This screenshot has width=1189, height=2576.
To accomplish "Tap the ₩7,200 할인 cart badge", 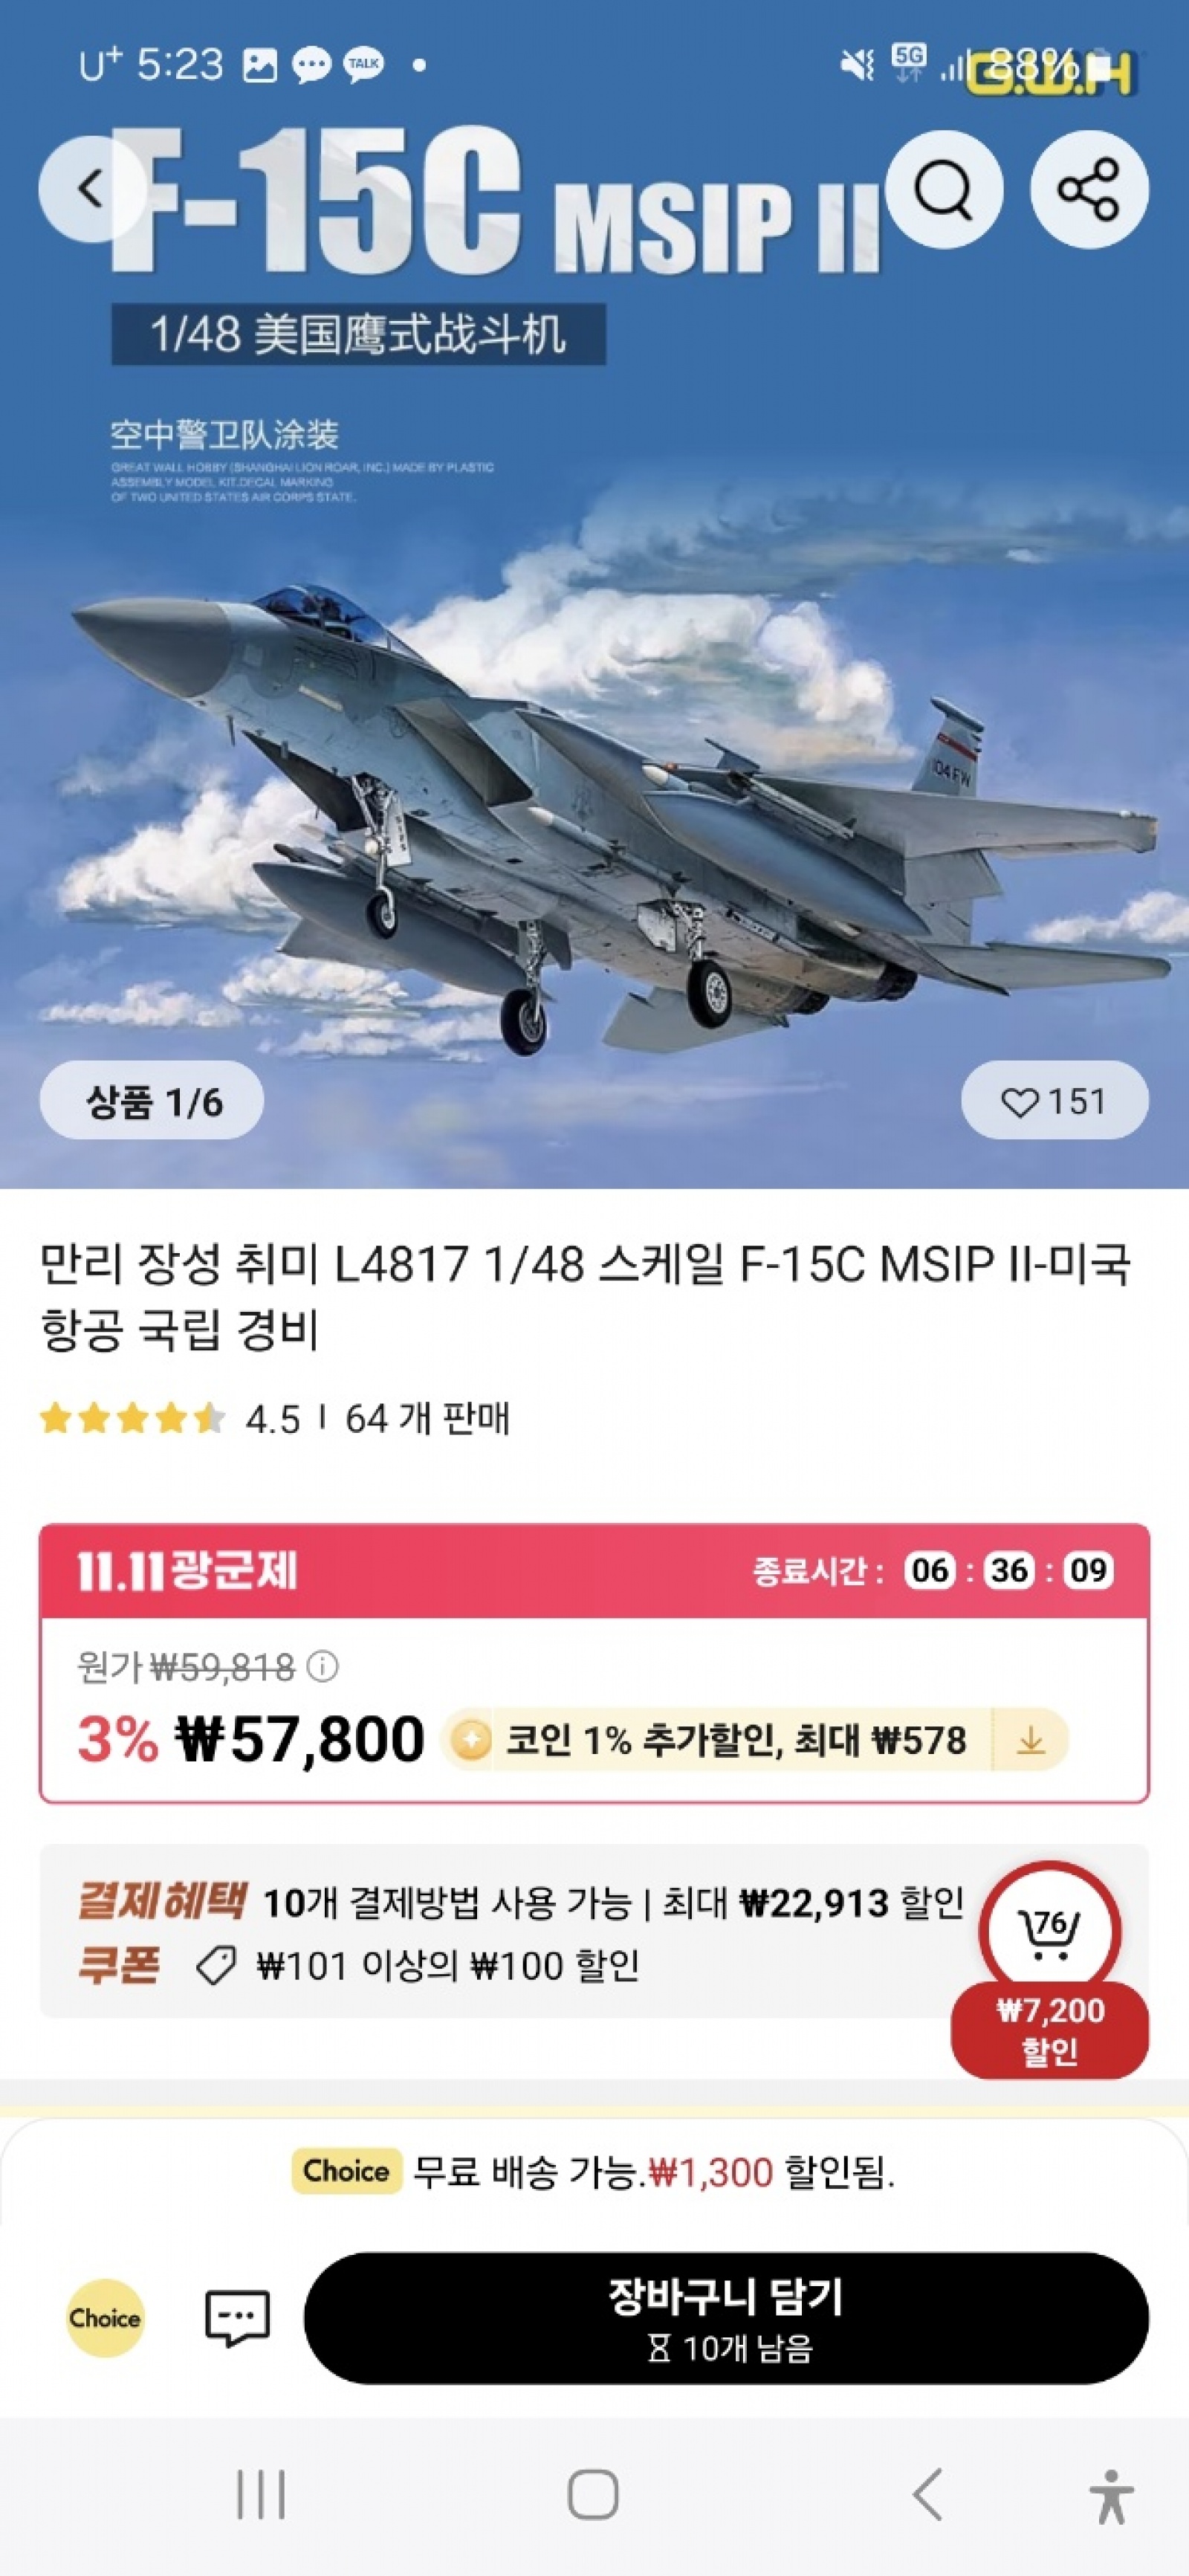I will [x=1049, y=2029].
